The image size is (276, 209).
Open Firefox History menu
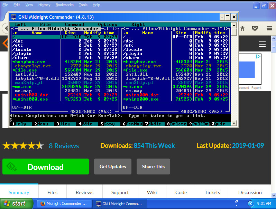44,5
